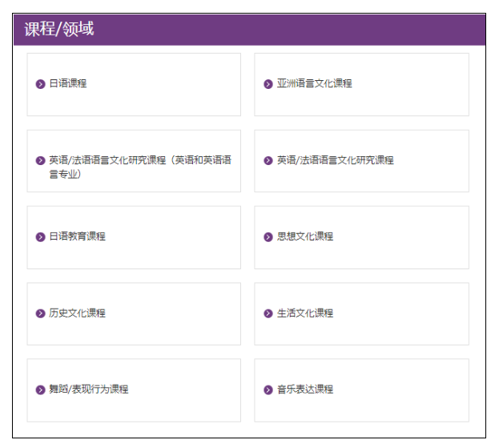The height and width of the screenshot is (448, 495).
Task: Click the arrow icon beside 思想文化课程
Action: coord(268,237)
